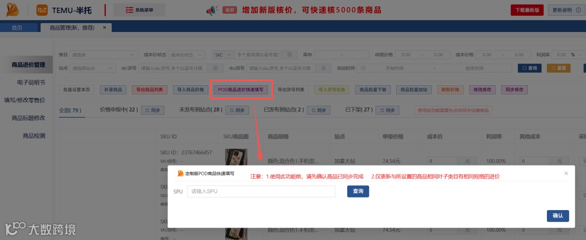
Task: Click the 导出货号列表 button
Action: coord(291,90)
